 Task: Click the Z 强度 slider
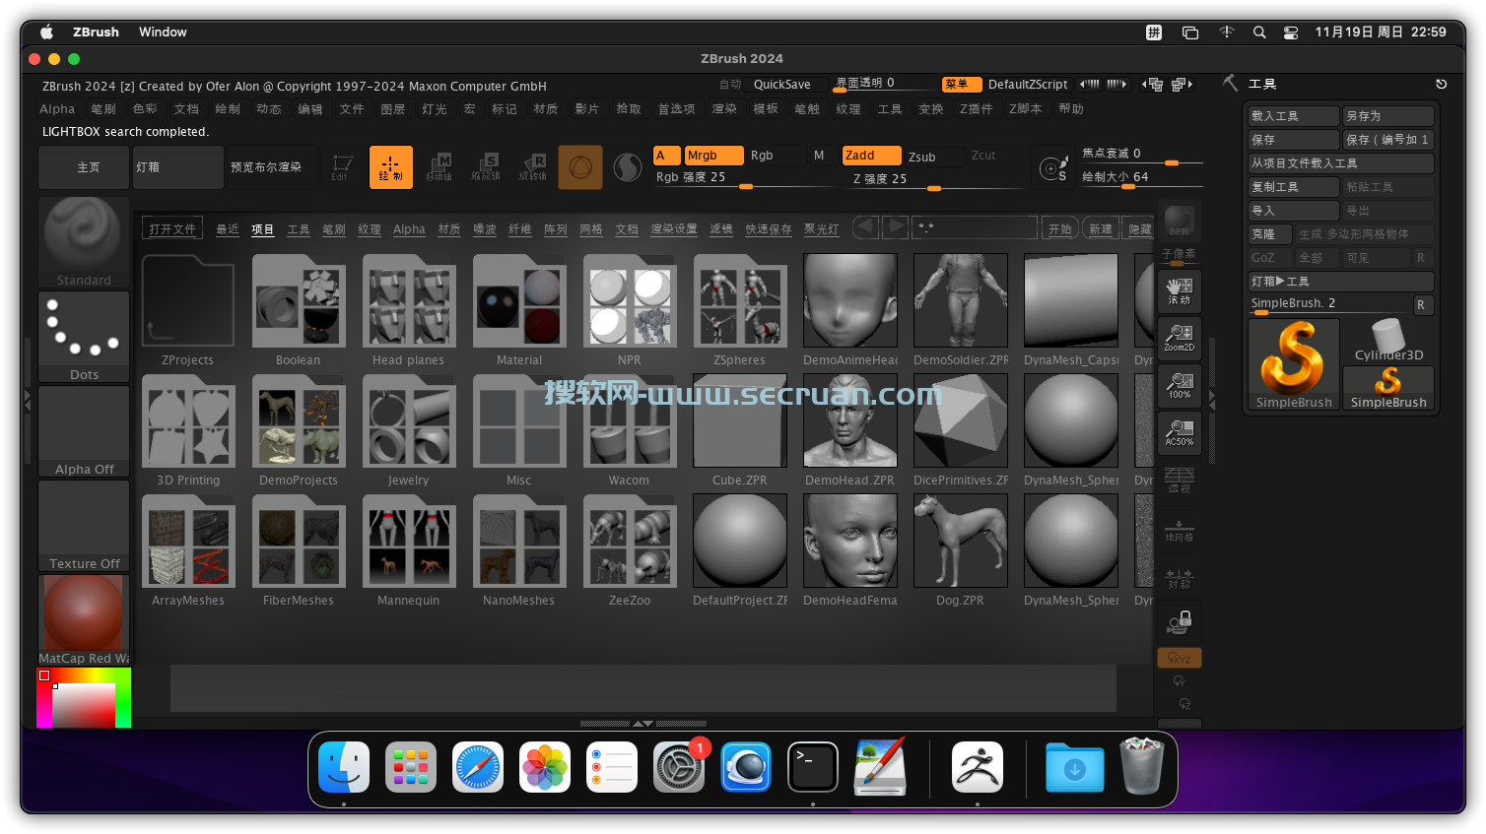coord(934,179)
